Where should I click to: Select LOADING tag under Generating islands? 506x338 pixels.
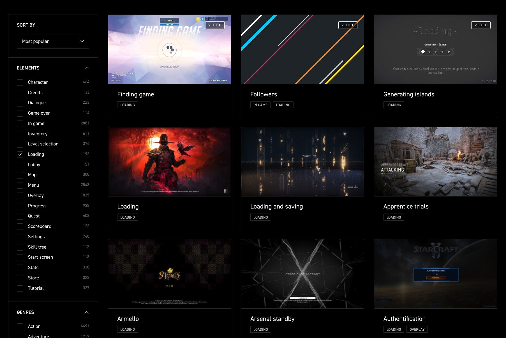[394, 105]
